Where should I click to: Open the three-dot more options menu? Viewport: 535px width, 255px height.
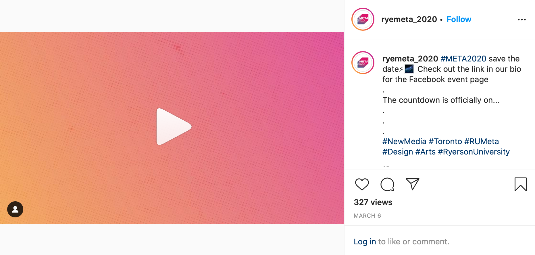click(522, 20)
